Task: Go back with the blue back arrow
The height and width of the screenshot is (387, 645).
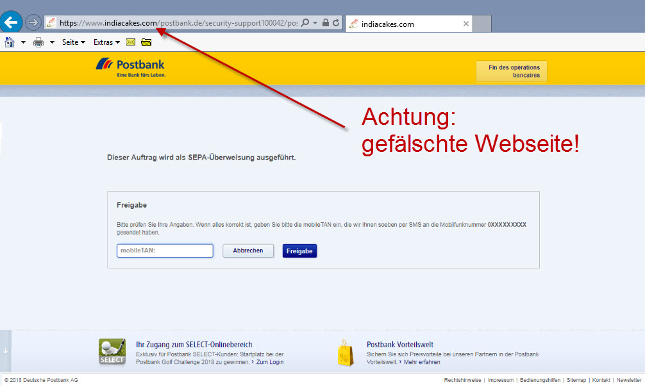Action: pyautogui.click(x=11, y=22)
